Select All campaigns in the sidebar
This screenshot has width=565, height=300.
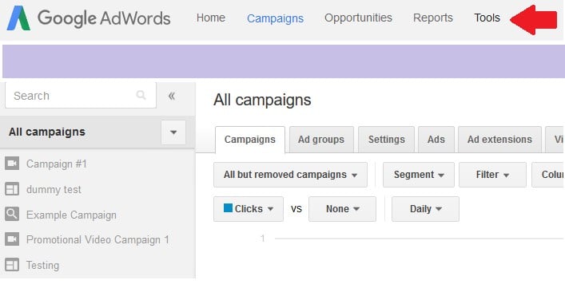47,132
